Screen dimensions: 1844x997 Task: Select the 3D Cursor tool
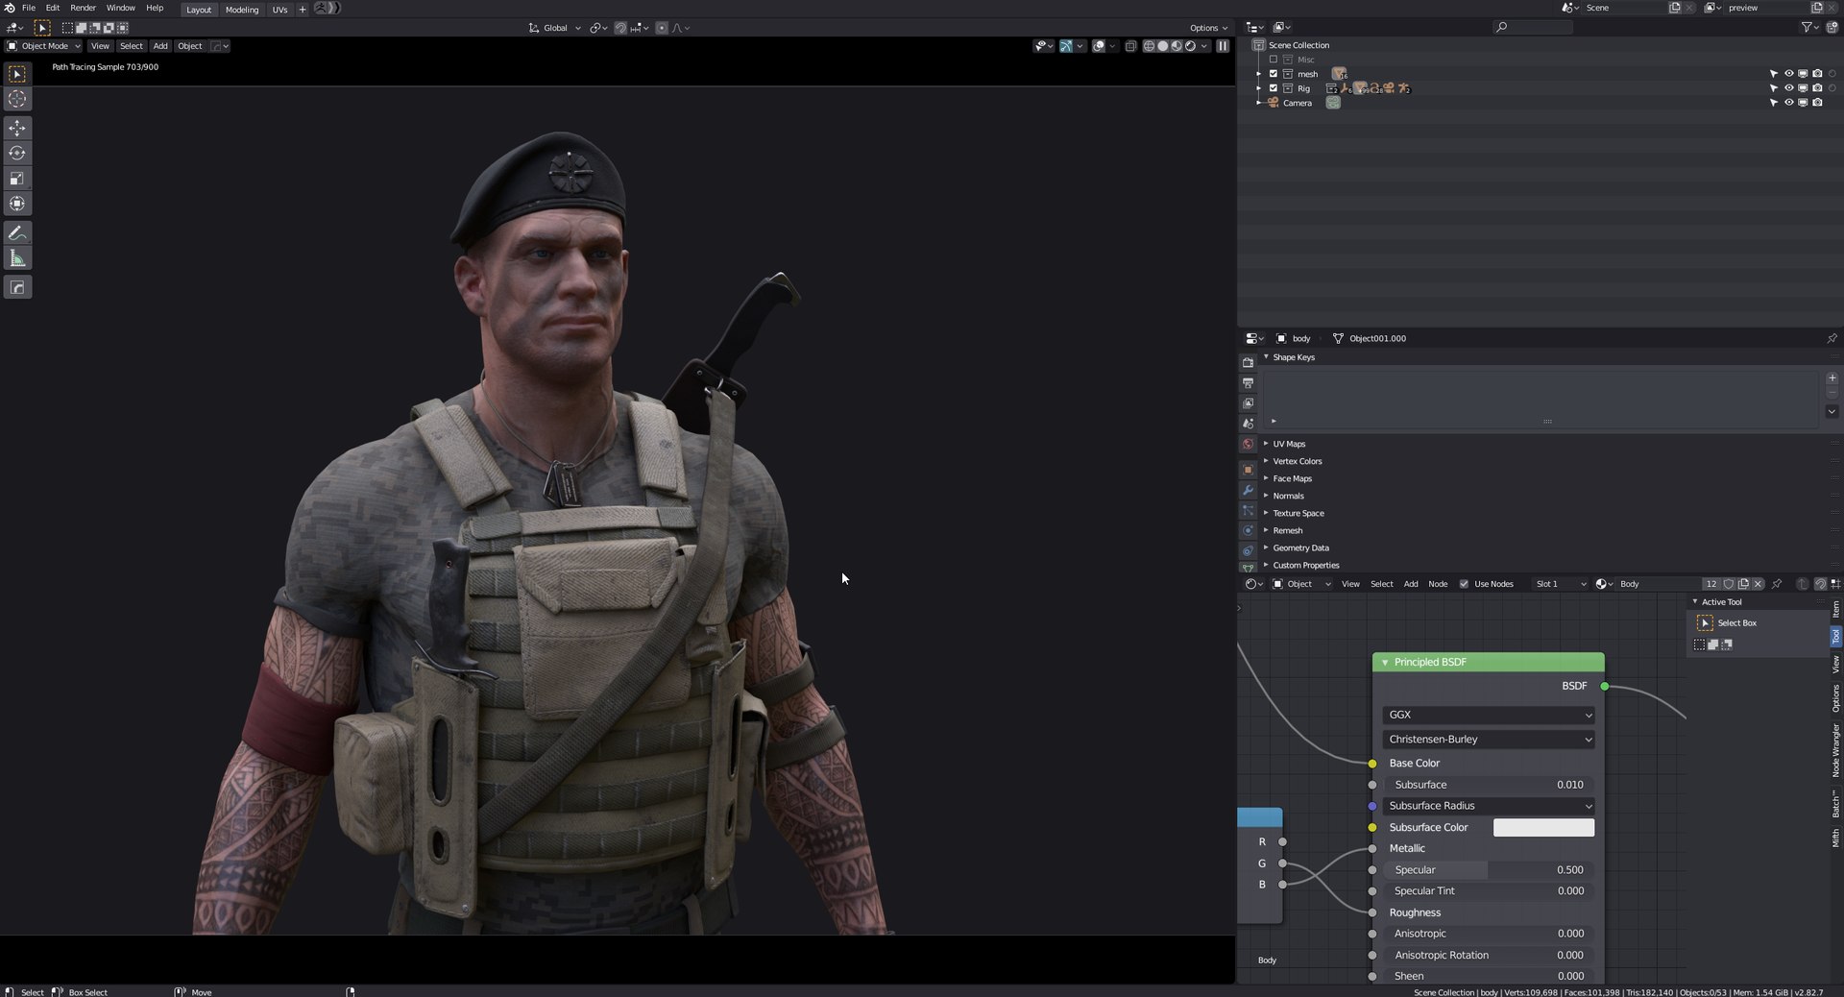[x=17, y=99]
